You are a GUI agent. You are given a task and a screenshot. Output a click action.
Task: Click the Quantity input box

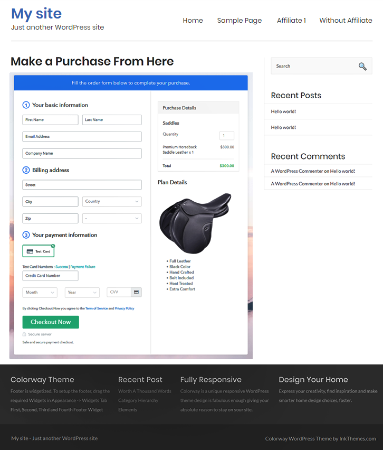[x=227, y=135]
